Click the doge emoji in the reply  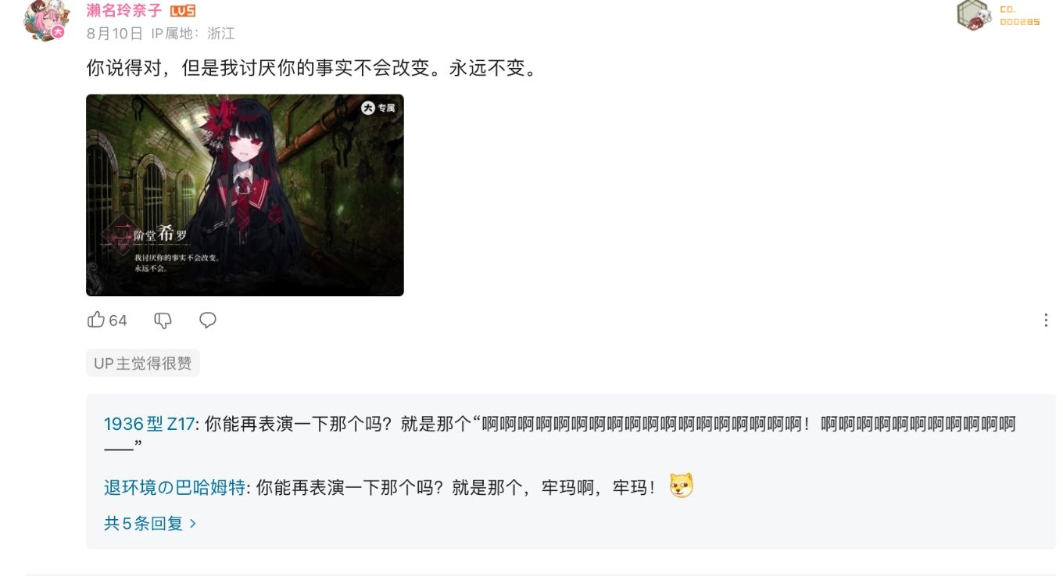tap(682, 486)
